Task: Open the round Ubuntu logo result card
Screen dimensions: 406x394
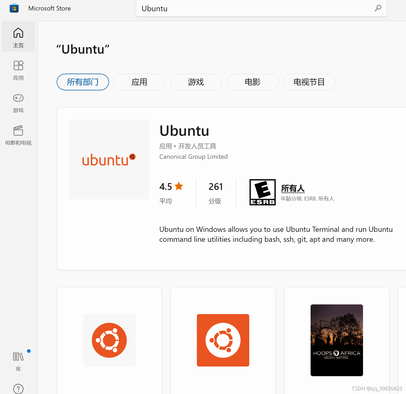Action: pyautogui.click(x=109, y=340)
